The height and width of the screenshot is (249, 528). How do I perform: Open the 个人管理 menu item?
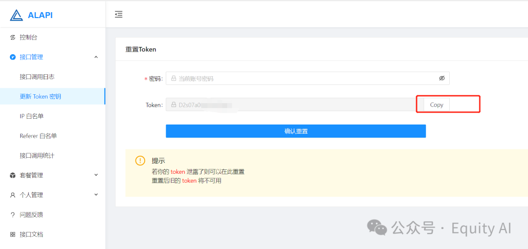click(52, 195)
